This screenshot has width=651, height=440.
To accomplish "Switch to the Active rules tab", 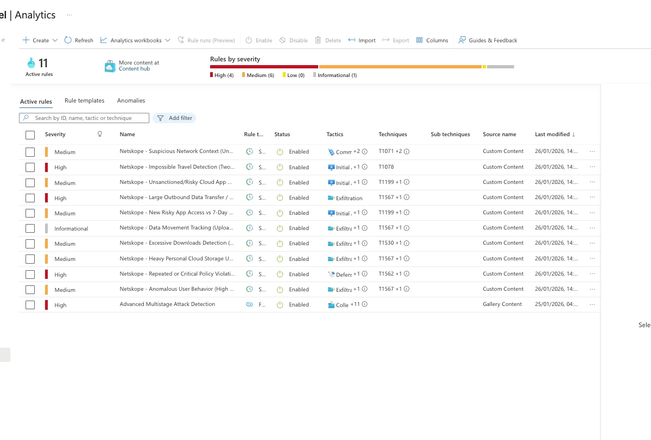I will [36, 101].
